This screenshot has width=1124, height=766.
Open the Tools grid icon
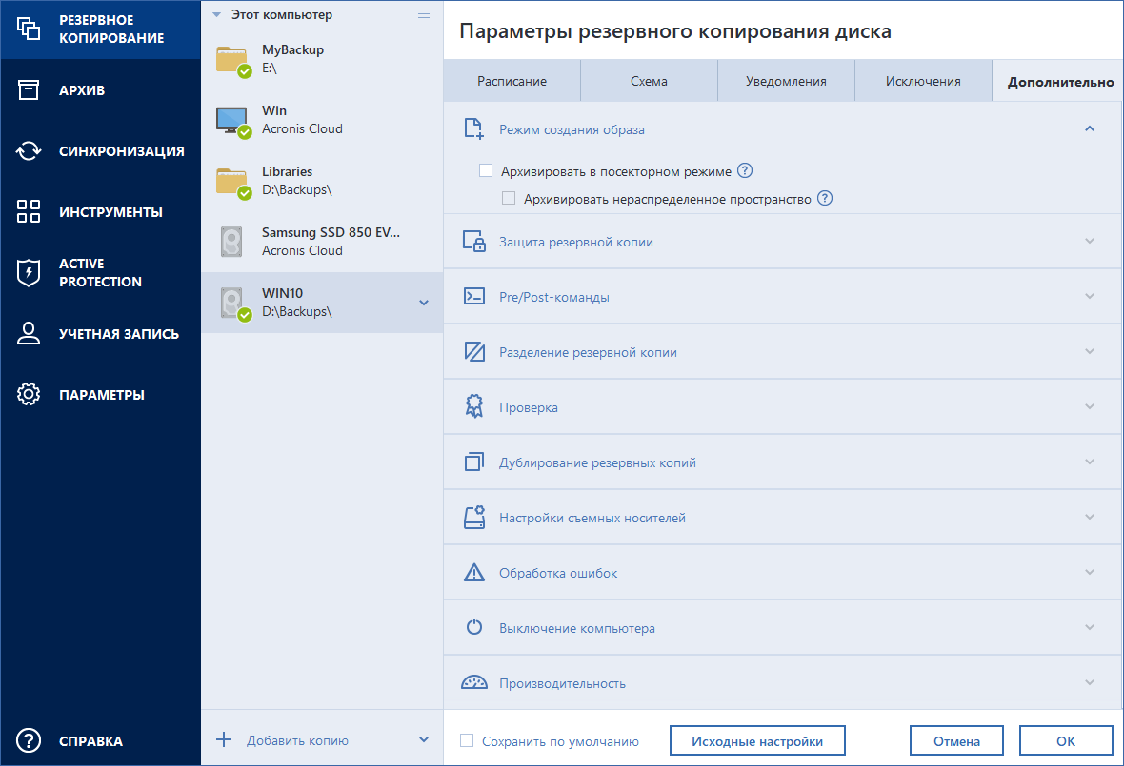(29, 212)
